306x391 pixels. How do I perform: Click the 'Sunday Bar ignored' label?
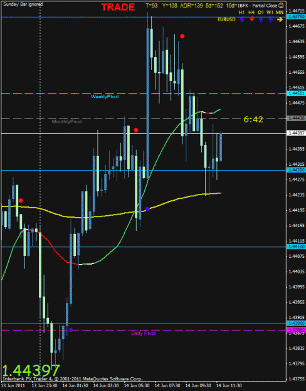[23, 4]
